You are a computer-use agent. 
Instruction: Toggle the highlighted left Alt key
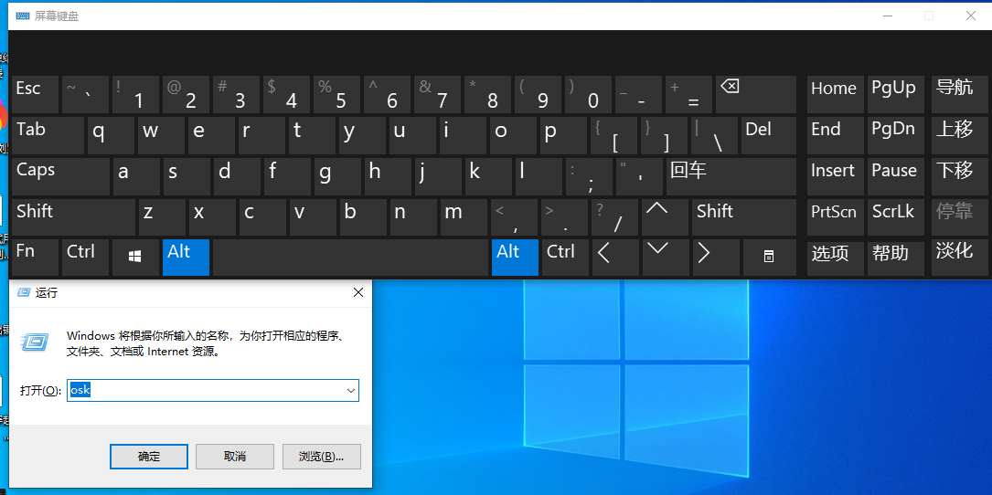click(187, 258)
